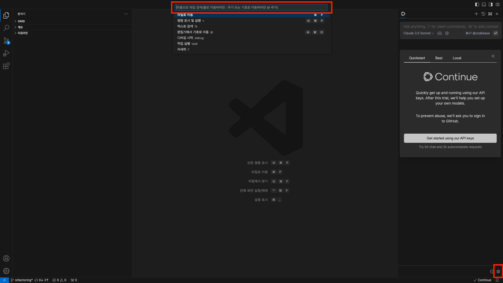Click the Accounts icon in activity bar
503x283 pixels.
pos(6,258)
